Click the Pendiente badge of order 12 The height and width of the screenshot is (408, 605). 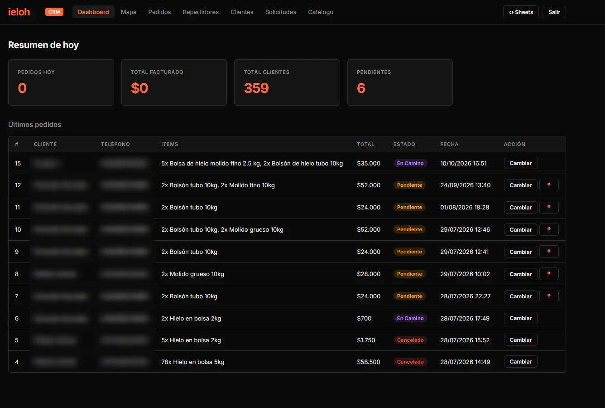tap(409, 185)
